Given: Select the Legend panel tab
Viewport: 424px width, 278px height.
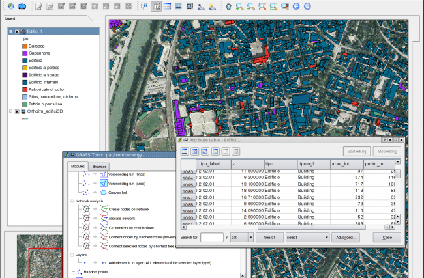Looking at the screenshot, I should 10,18.
